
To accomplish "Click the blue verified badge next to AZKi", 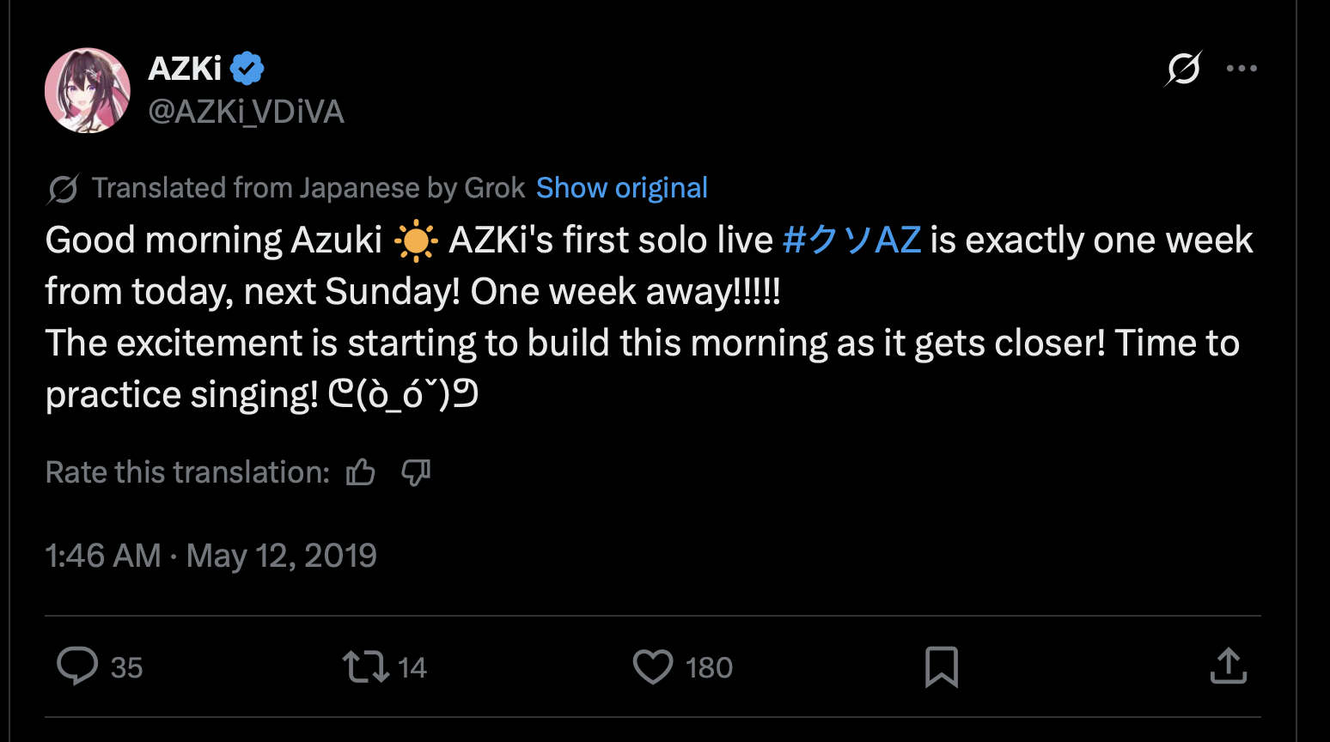I will (x=247, y=69).
